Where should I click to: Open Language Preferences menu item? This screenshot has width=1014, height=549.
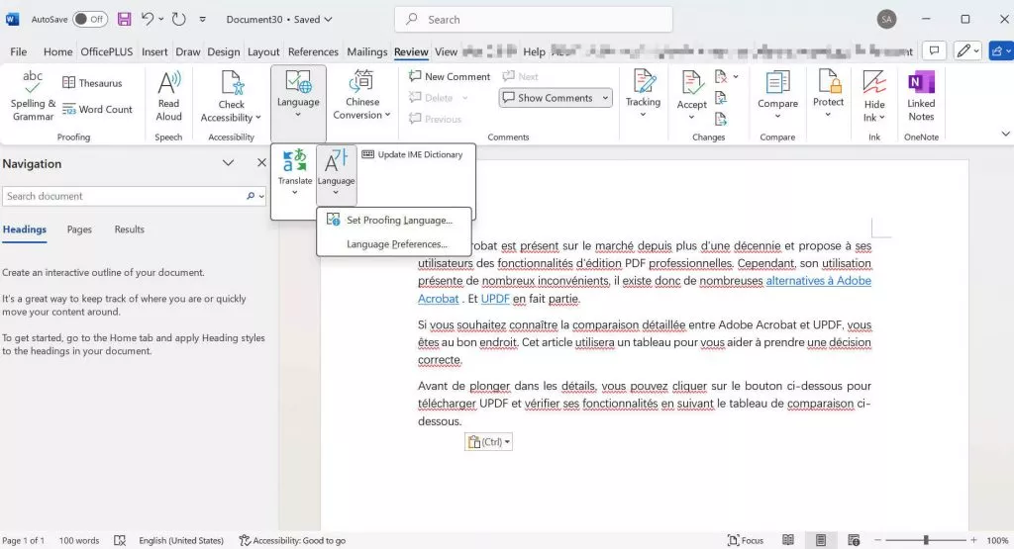pos(394,244)
